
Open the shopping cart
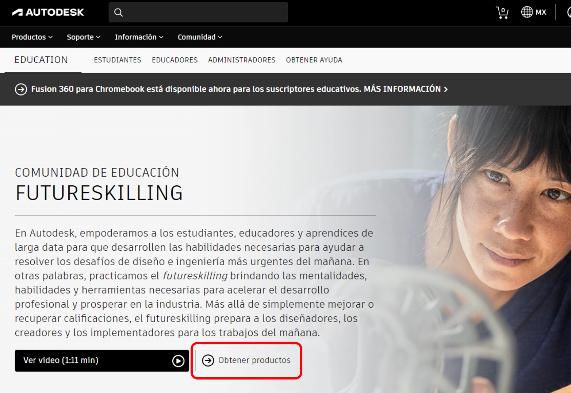502,12
